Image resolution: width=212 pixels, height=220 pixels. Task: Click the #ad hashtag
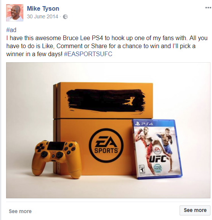click(11, 30)
